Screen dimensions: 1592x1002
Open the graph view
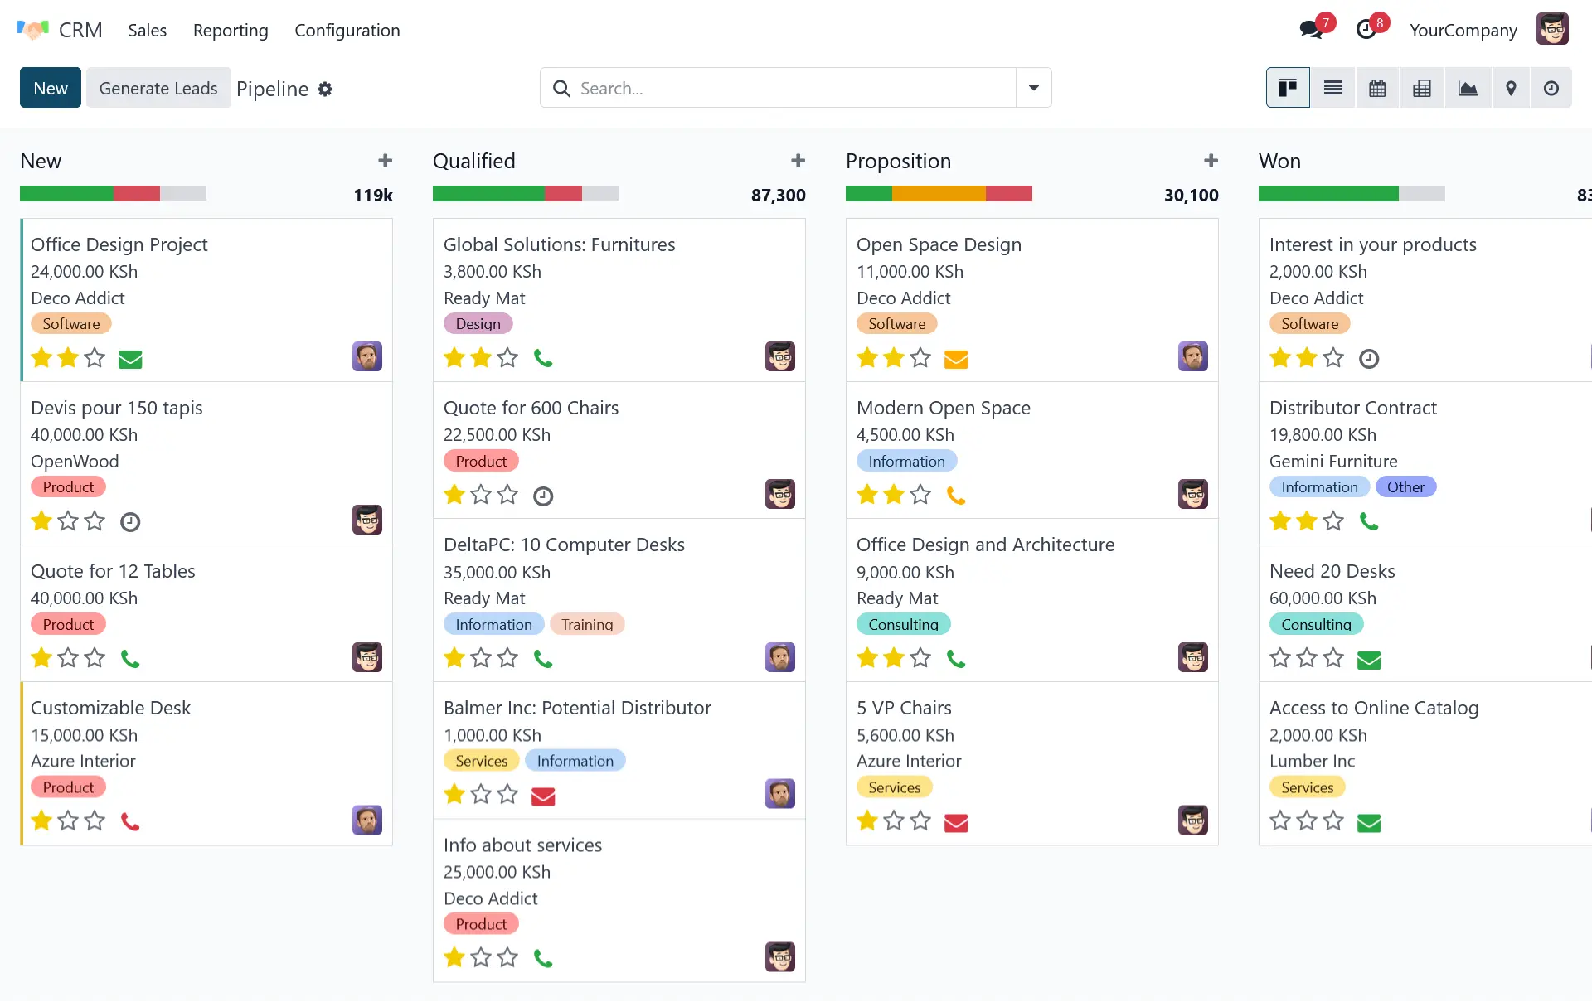pyautogui.click(x=1468, y=88)
